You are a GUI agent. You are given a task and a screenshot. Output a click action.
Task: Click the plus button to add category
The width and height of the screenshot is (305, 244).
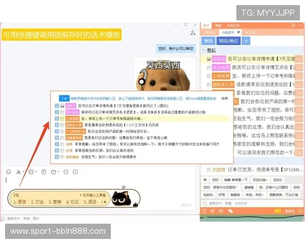[x=246, y=41]
